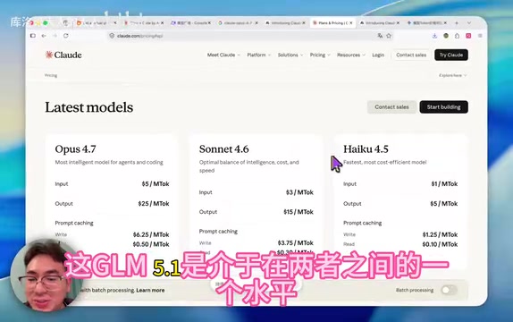Bookmark this page with the star icon
This screenshot has height=322, width=513.
point(389,36)
